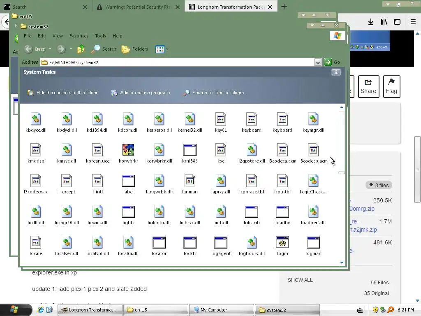
Task: Open the Edit menu
Action: click(42, 36)
